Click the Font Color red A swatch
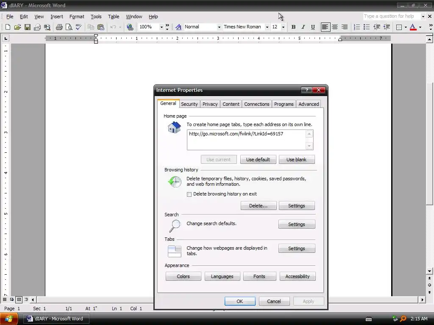This screenshot has height=325, width=434. pyautogui.click(x=413, y=27)
